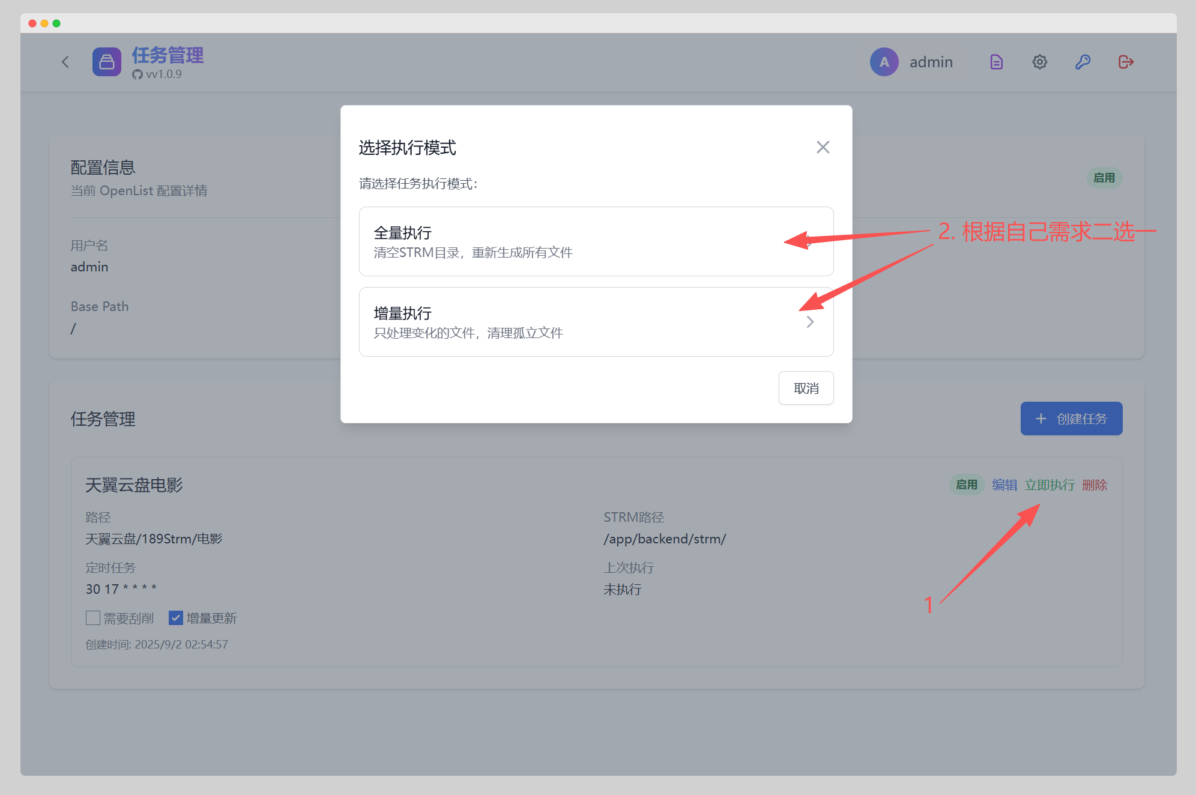Click the task's 启用 status badge
1196x795 pixels.
coord(966,485)
